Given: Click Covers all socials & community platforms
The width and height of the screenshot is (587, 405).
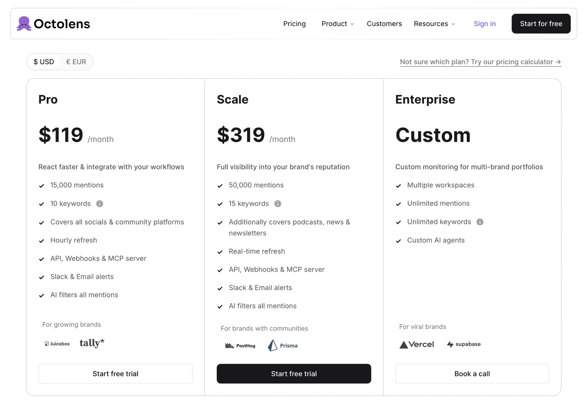Looking at the screenshot, I should pos(117,222).
